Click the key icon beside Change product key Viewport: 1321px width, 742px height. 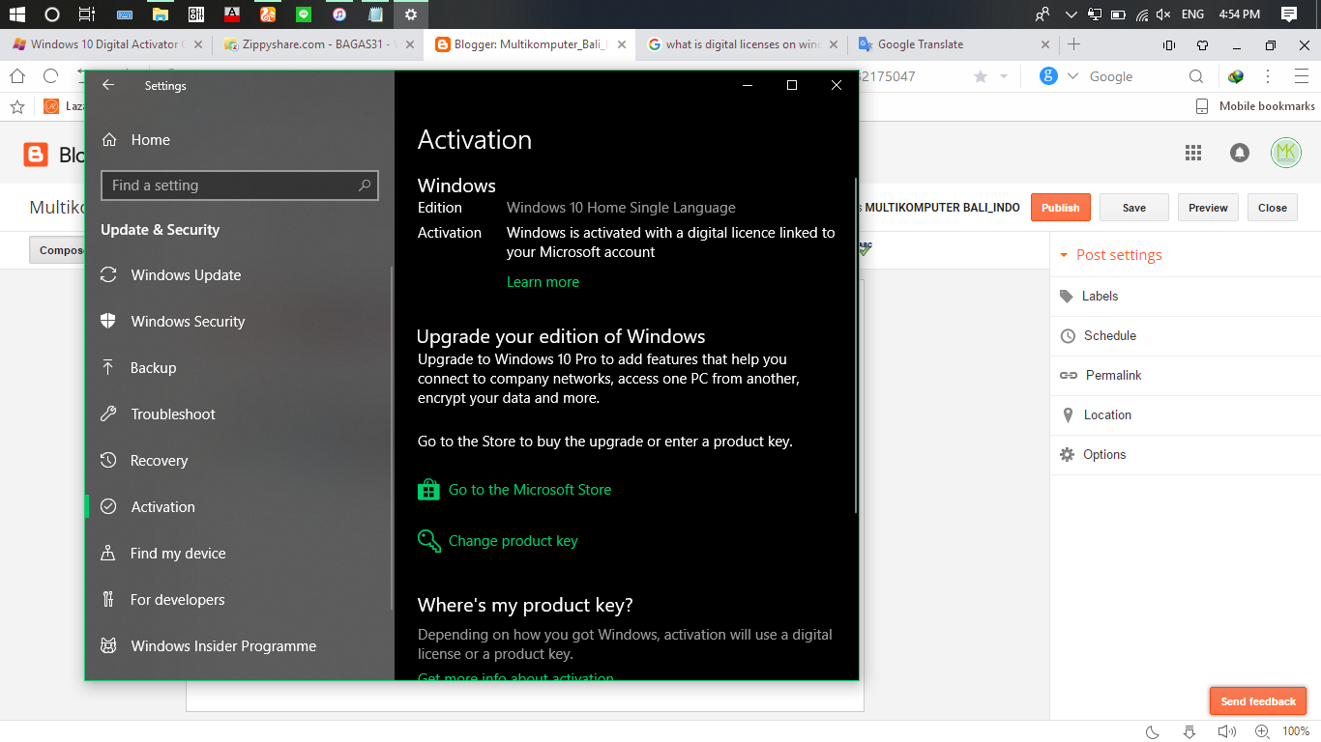[x=428, y=540]
